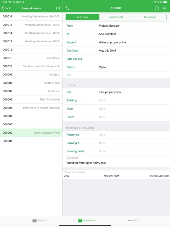Tap the Reference row
This screenshot has width=170, height=227.
(x=116, y=135)
